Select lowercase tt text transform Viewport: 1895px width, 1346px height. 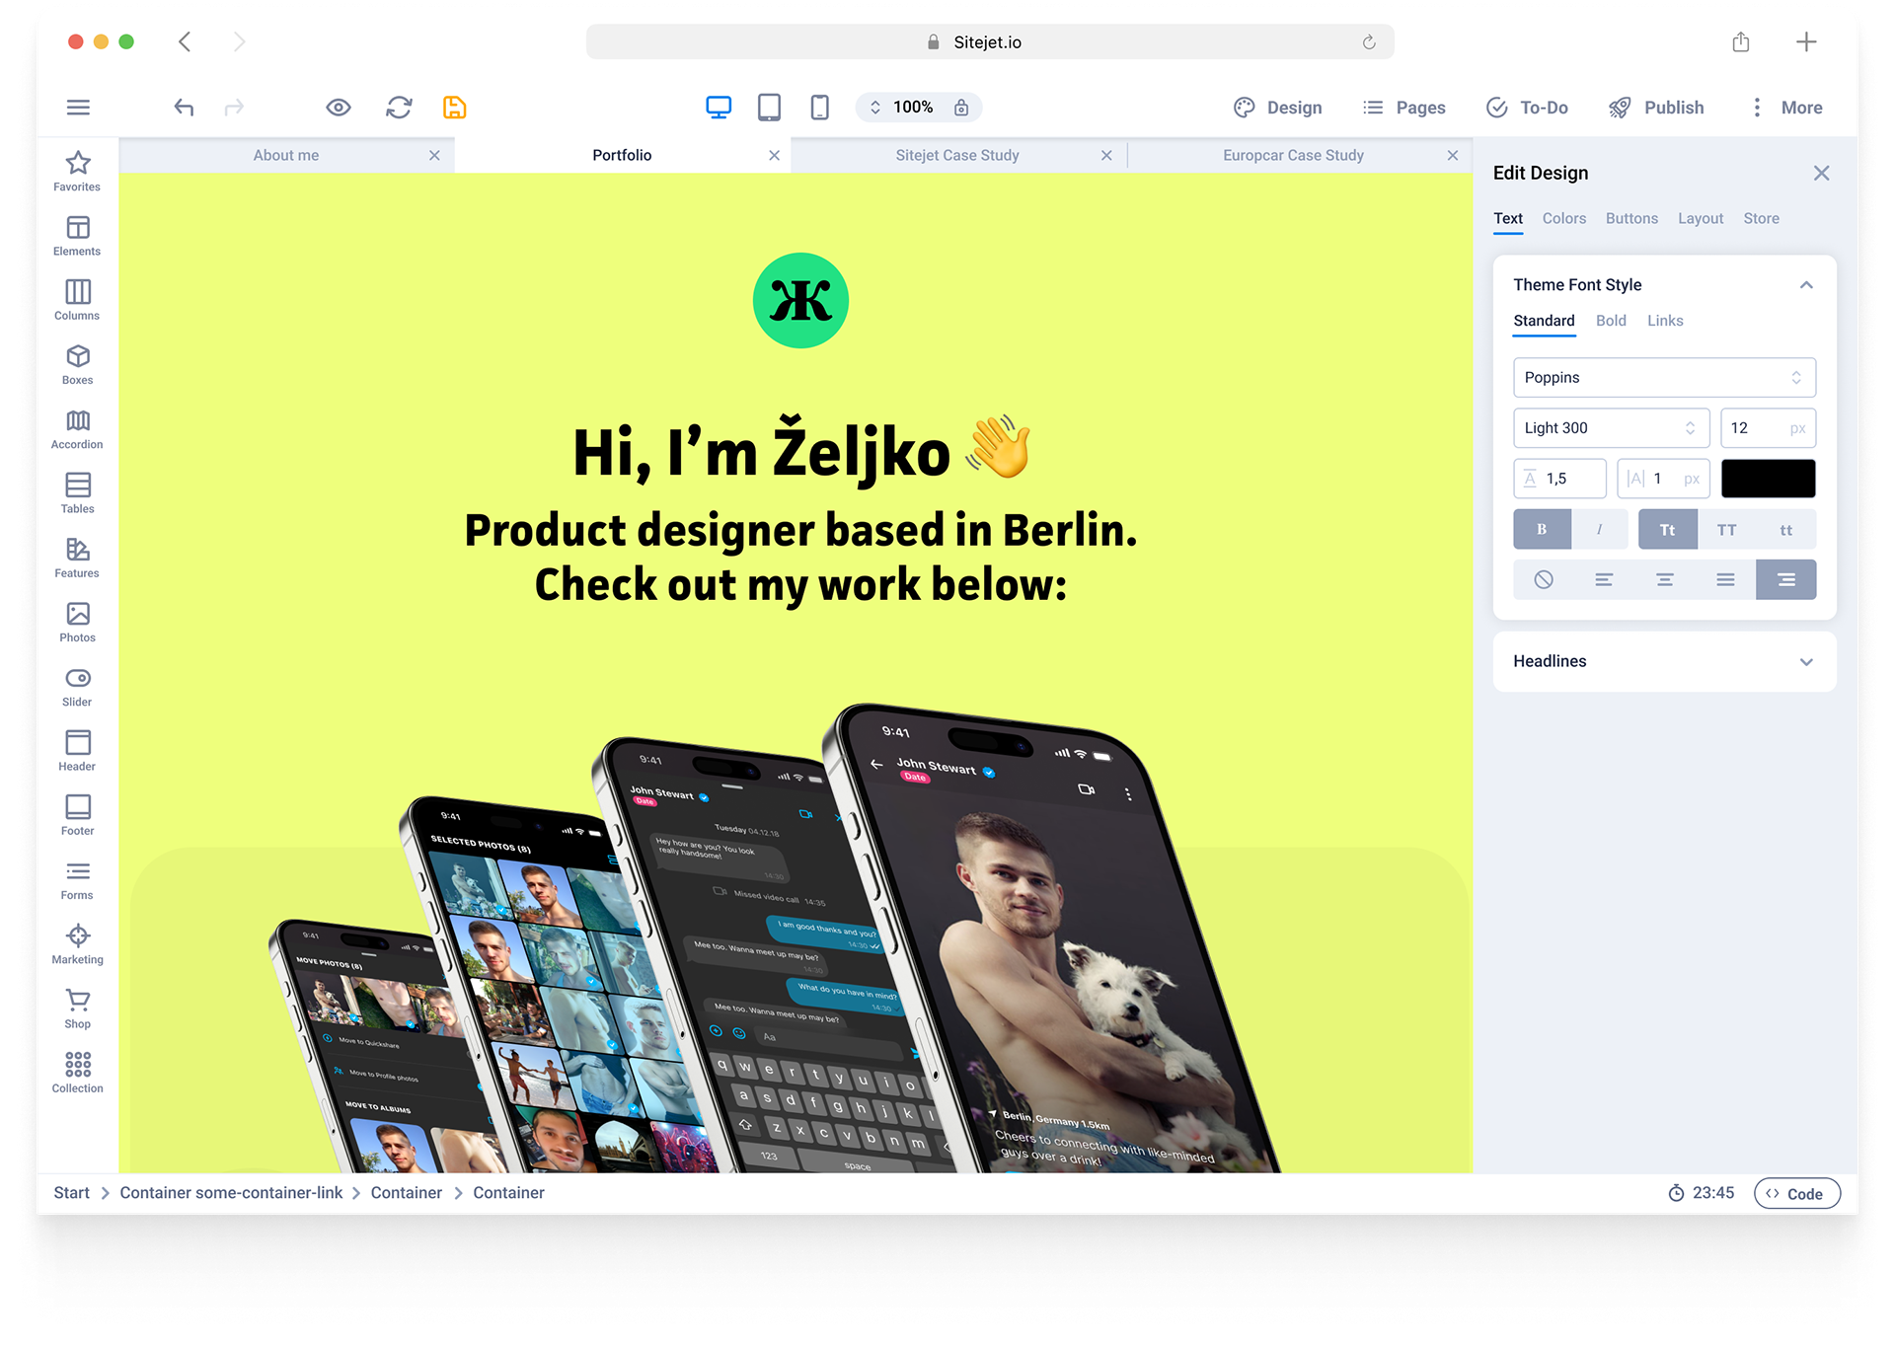tap(1786, 530)
